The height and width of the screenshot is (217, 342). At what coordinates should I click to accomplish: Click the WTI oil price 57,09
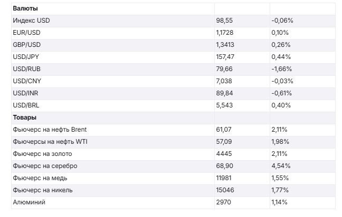tap(224, 142)
